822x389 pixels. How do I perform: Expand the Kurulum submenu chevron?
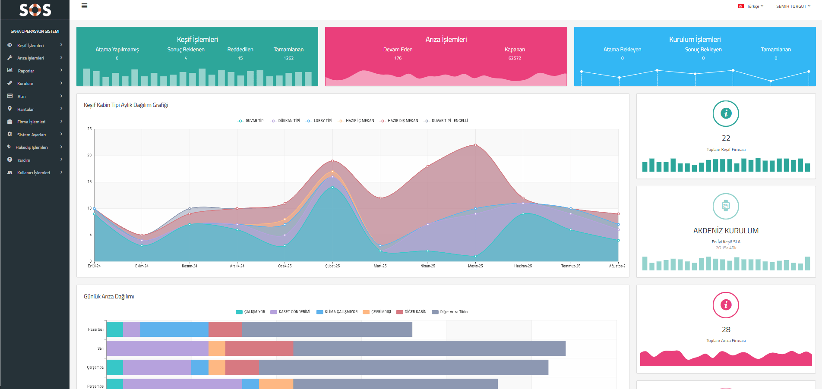click(x=61, y=83)
